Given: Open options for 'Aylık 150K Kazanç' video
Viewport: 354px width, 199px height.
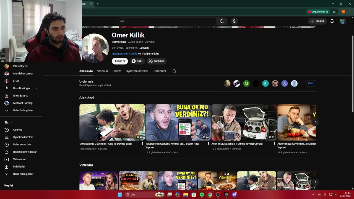Looking at the screenshot, I should tap(275, 144).
